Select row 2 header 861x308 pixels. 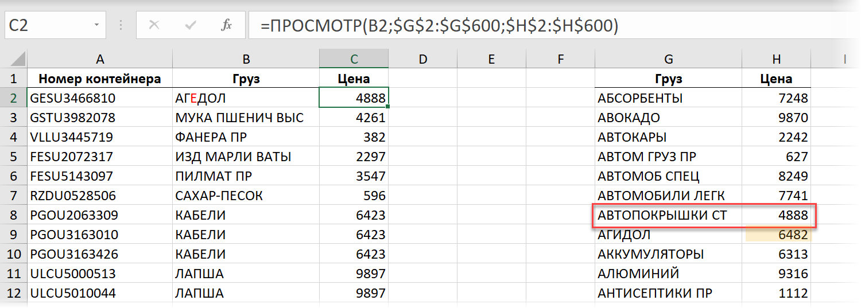tap(14, 98)
